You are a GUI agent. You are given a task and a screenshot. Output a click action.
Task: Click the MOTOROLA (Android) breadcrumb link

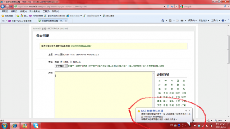58,29
